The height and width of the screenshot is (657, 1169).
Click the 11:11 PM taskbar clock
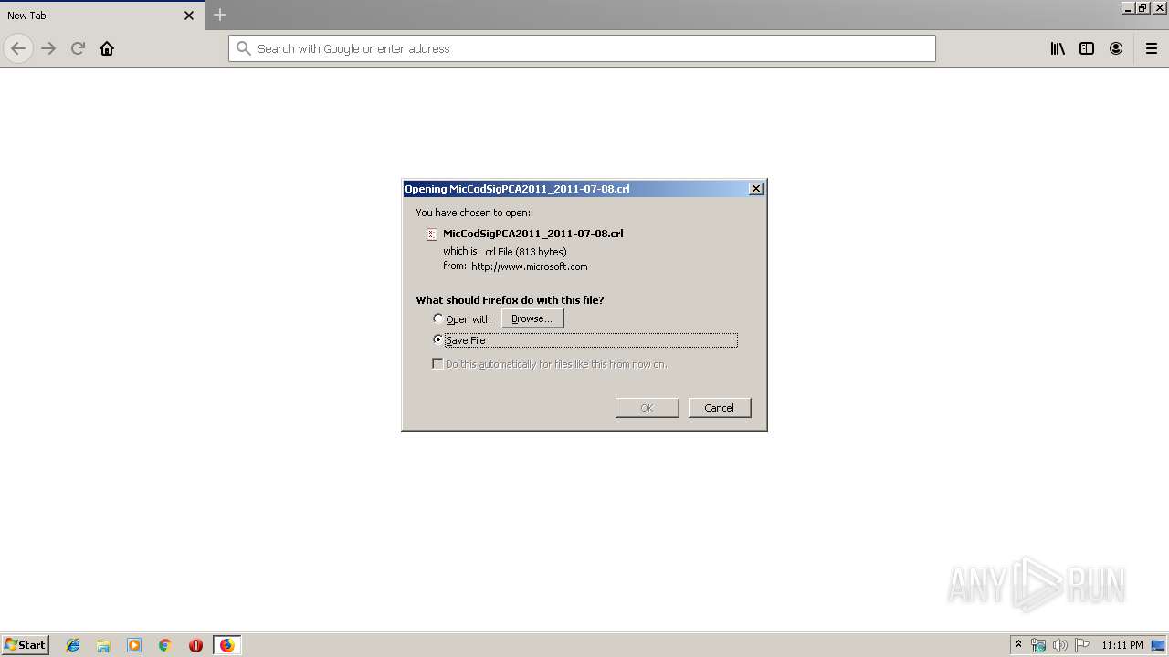tap(1122, 645)
